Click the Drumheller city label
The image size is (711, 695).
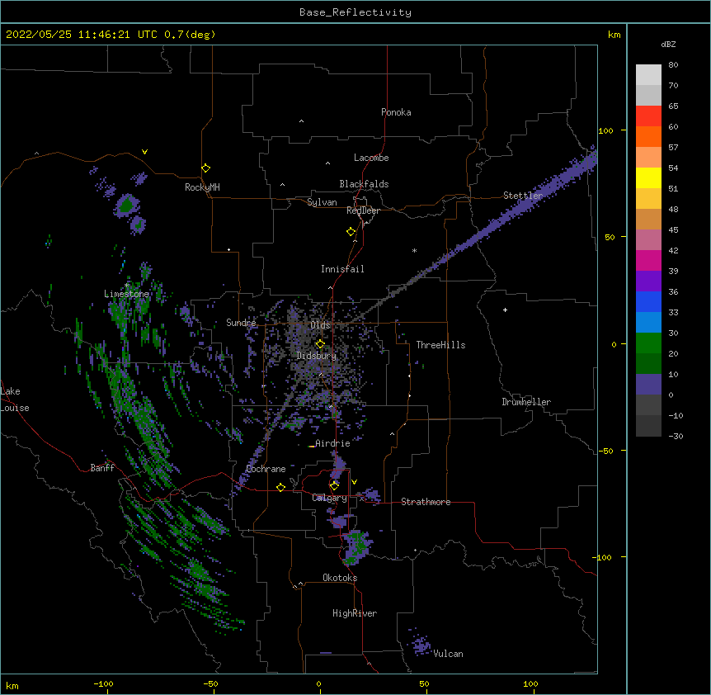[526, 402]
